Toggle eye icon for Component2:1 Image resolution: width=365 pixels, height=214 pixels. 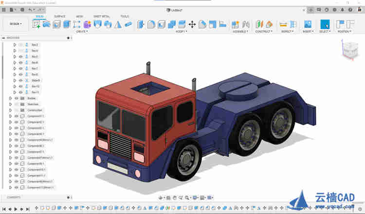coord(16,122)
